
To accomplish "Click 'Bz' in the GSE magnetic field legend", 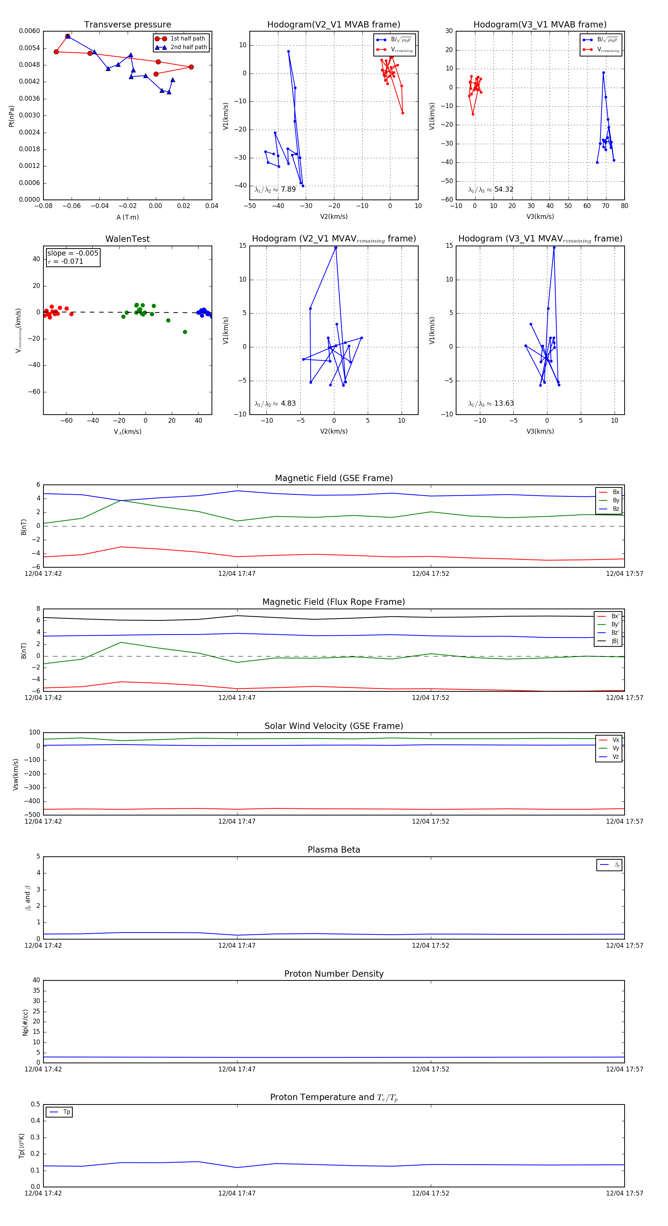I will pos(616,509).
